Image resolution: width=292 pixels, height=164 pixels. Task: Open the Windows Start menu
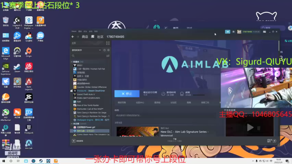[3, 161]
